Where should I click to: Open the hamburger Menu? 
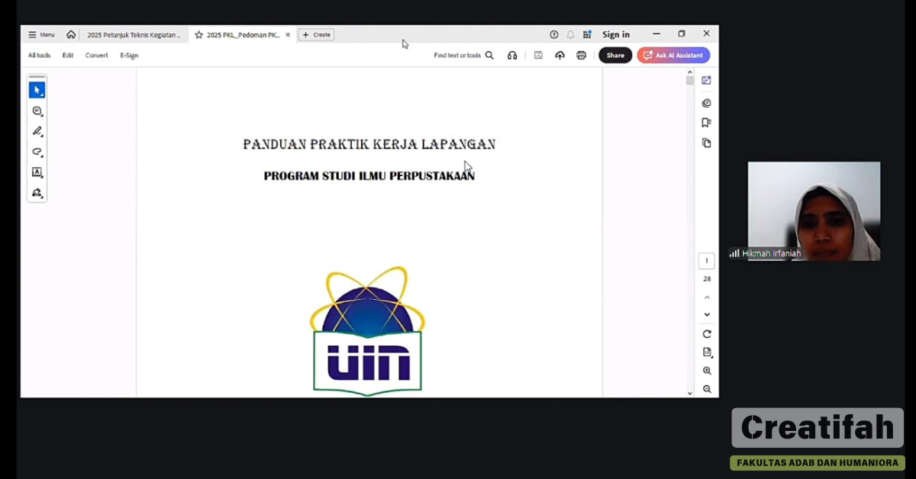point(41,34)
